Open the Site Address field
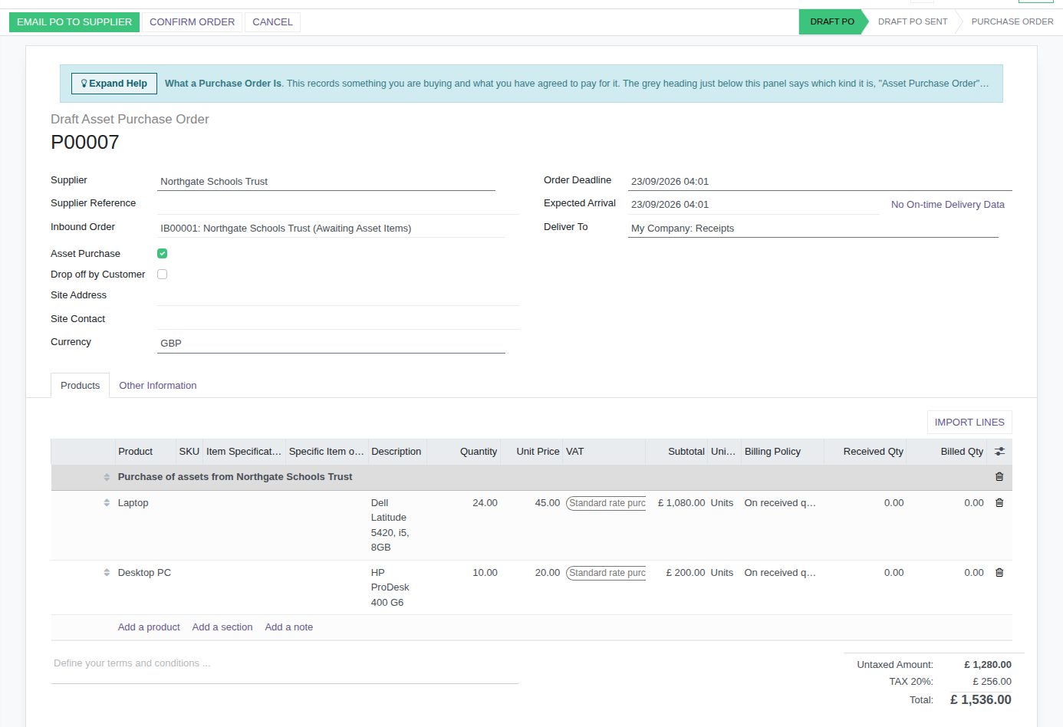This screenshot has height=727, width=1063. point(338,296)
